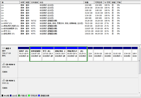Image resolution: width=141 pixels, height=98 pixels.
Task: Click the disc drive icon next to CD-ROM 1
Action: (x=3, y=80)
